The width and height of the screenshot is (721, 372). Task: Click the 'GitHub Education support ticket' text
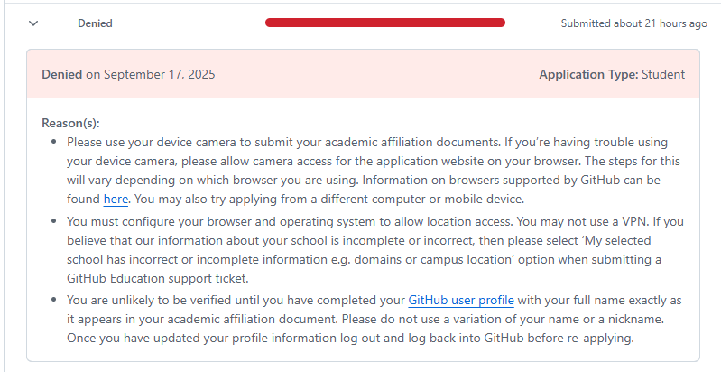[156, 279]
